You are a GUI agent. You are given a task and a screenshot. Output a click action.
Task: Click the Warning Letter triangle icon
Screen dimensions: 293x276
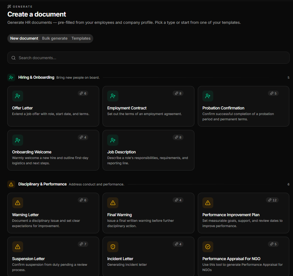click(x=18, y=203)
